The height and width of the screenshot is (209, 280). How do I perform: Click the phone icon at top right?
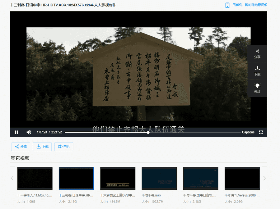(x=227, y=5)
